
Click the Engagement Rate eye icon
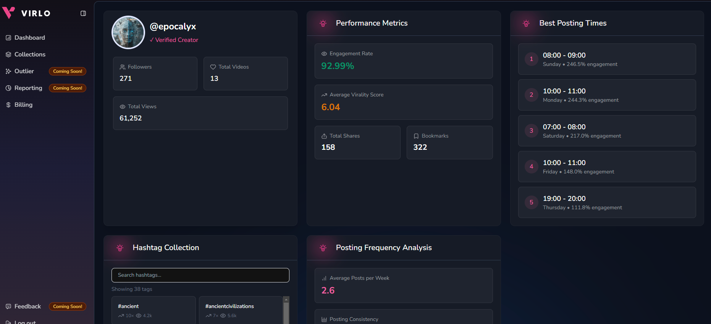pyautogui.click(x=324, y=54)
